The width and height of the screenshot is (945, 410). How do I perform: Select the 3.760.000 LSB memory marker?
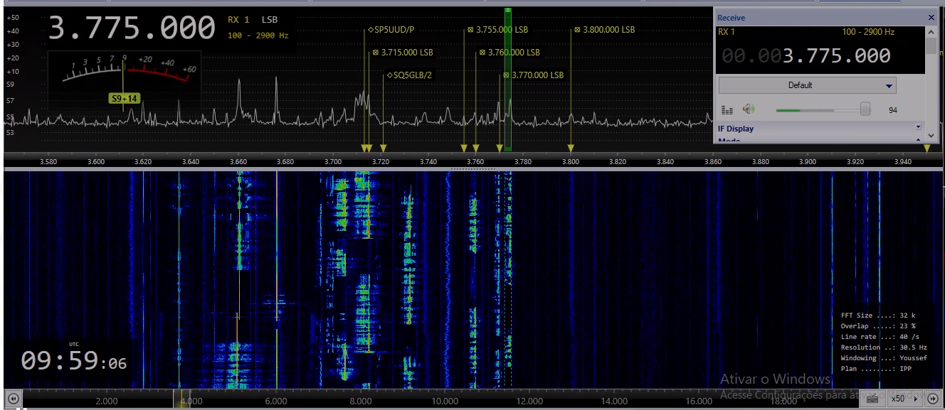pyautogui.click(x=510, y=53)
